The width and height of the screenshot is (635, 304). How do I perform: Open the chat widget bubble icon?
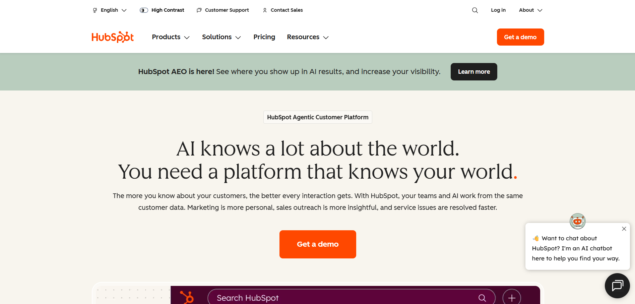[617, 286]
